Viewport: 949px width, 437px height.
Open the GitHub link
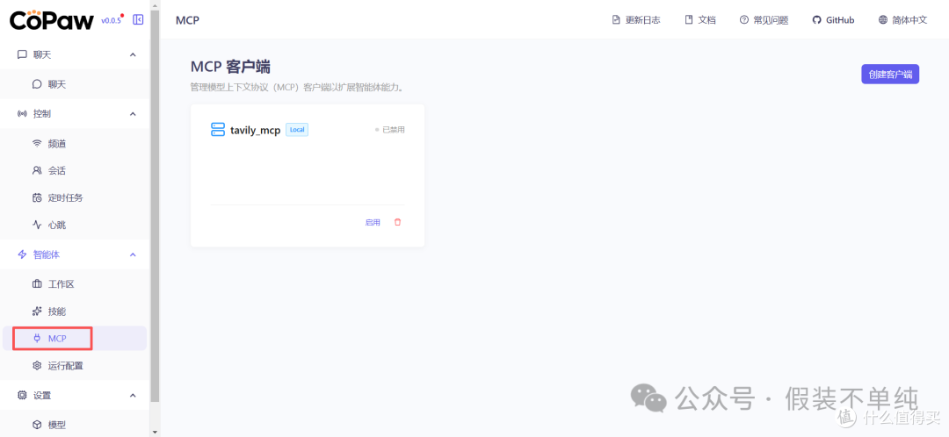coord(833,20)
